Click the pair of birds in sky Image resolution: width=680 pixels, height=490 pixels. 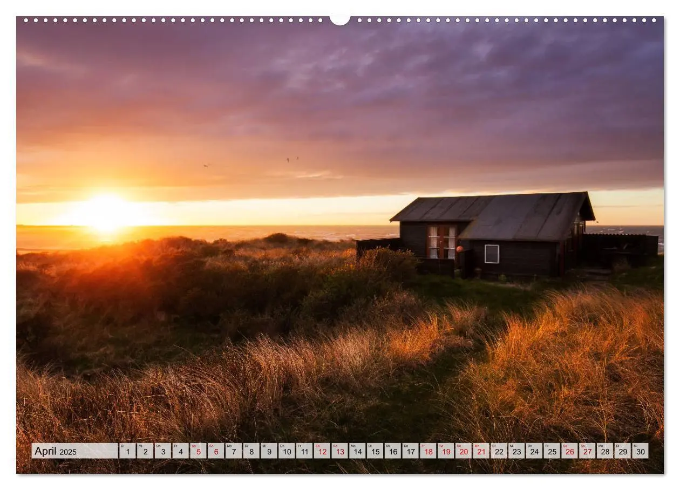292,159
